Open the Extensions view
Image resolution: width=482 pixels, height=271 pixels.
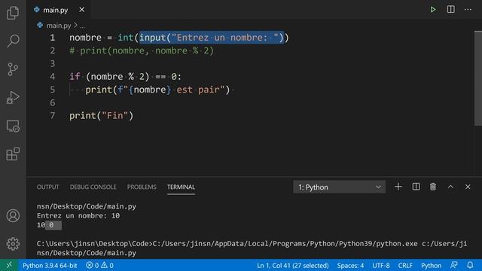pyautogui.click(x=13, y=154)
